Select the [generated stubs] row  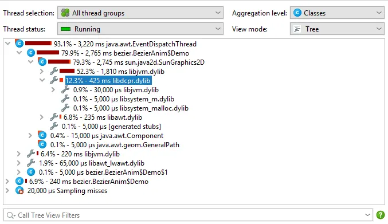pyautogui.click(x=111, y=127)
